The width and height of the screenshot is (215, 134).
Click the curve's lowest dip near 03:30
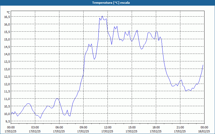(40, 118)
